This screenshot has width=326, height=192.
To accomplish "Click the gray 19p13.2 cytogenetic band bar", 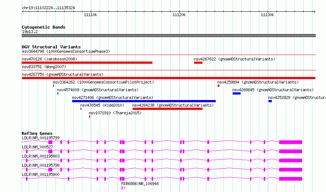I will [x=168, y=36].
